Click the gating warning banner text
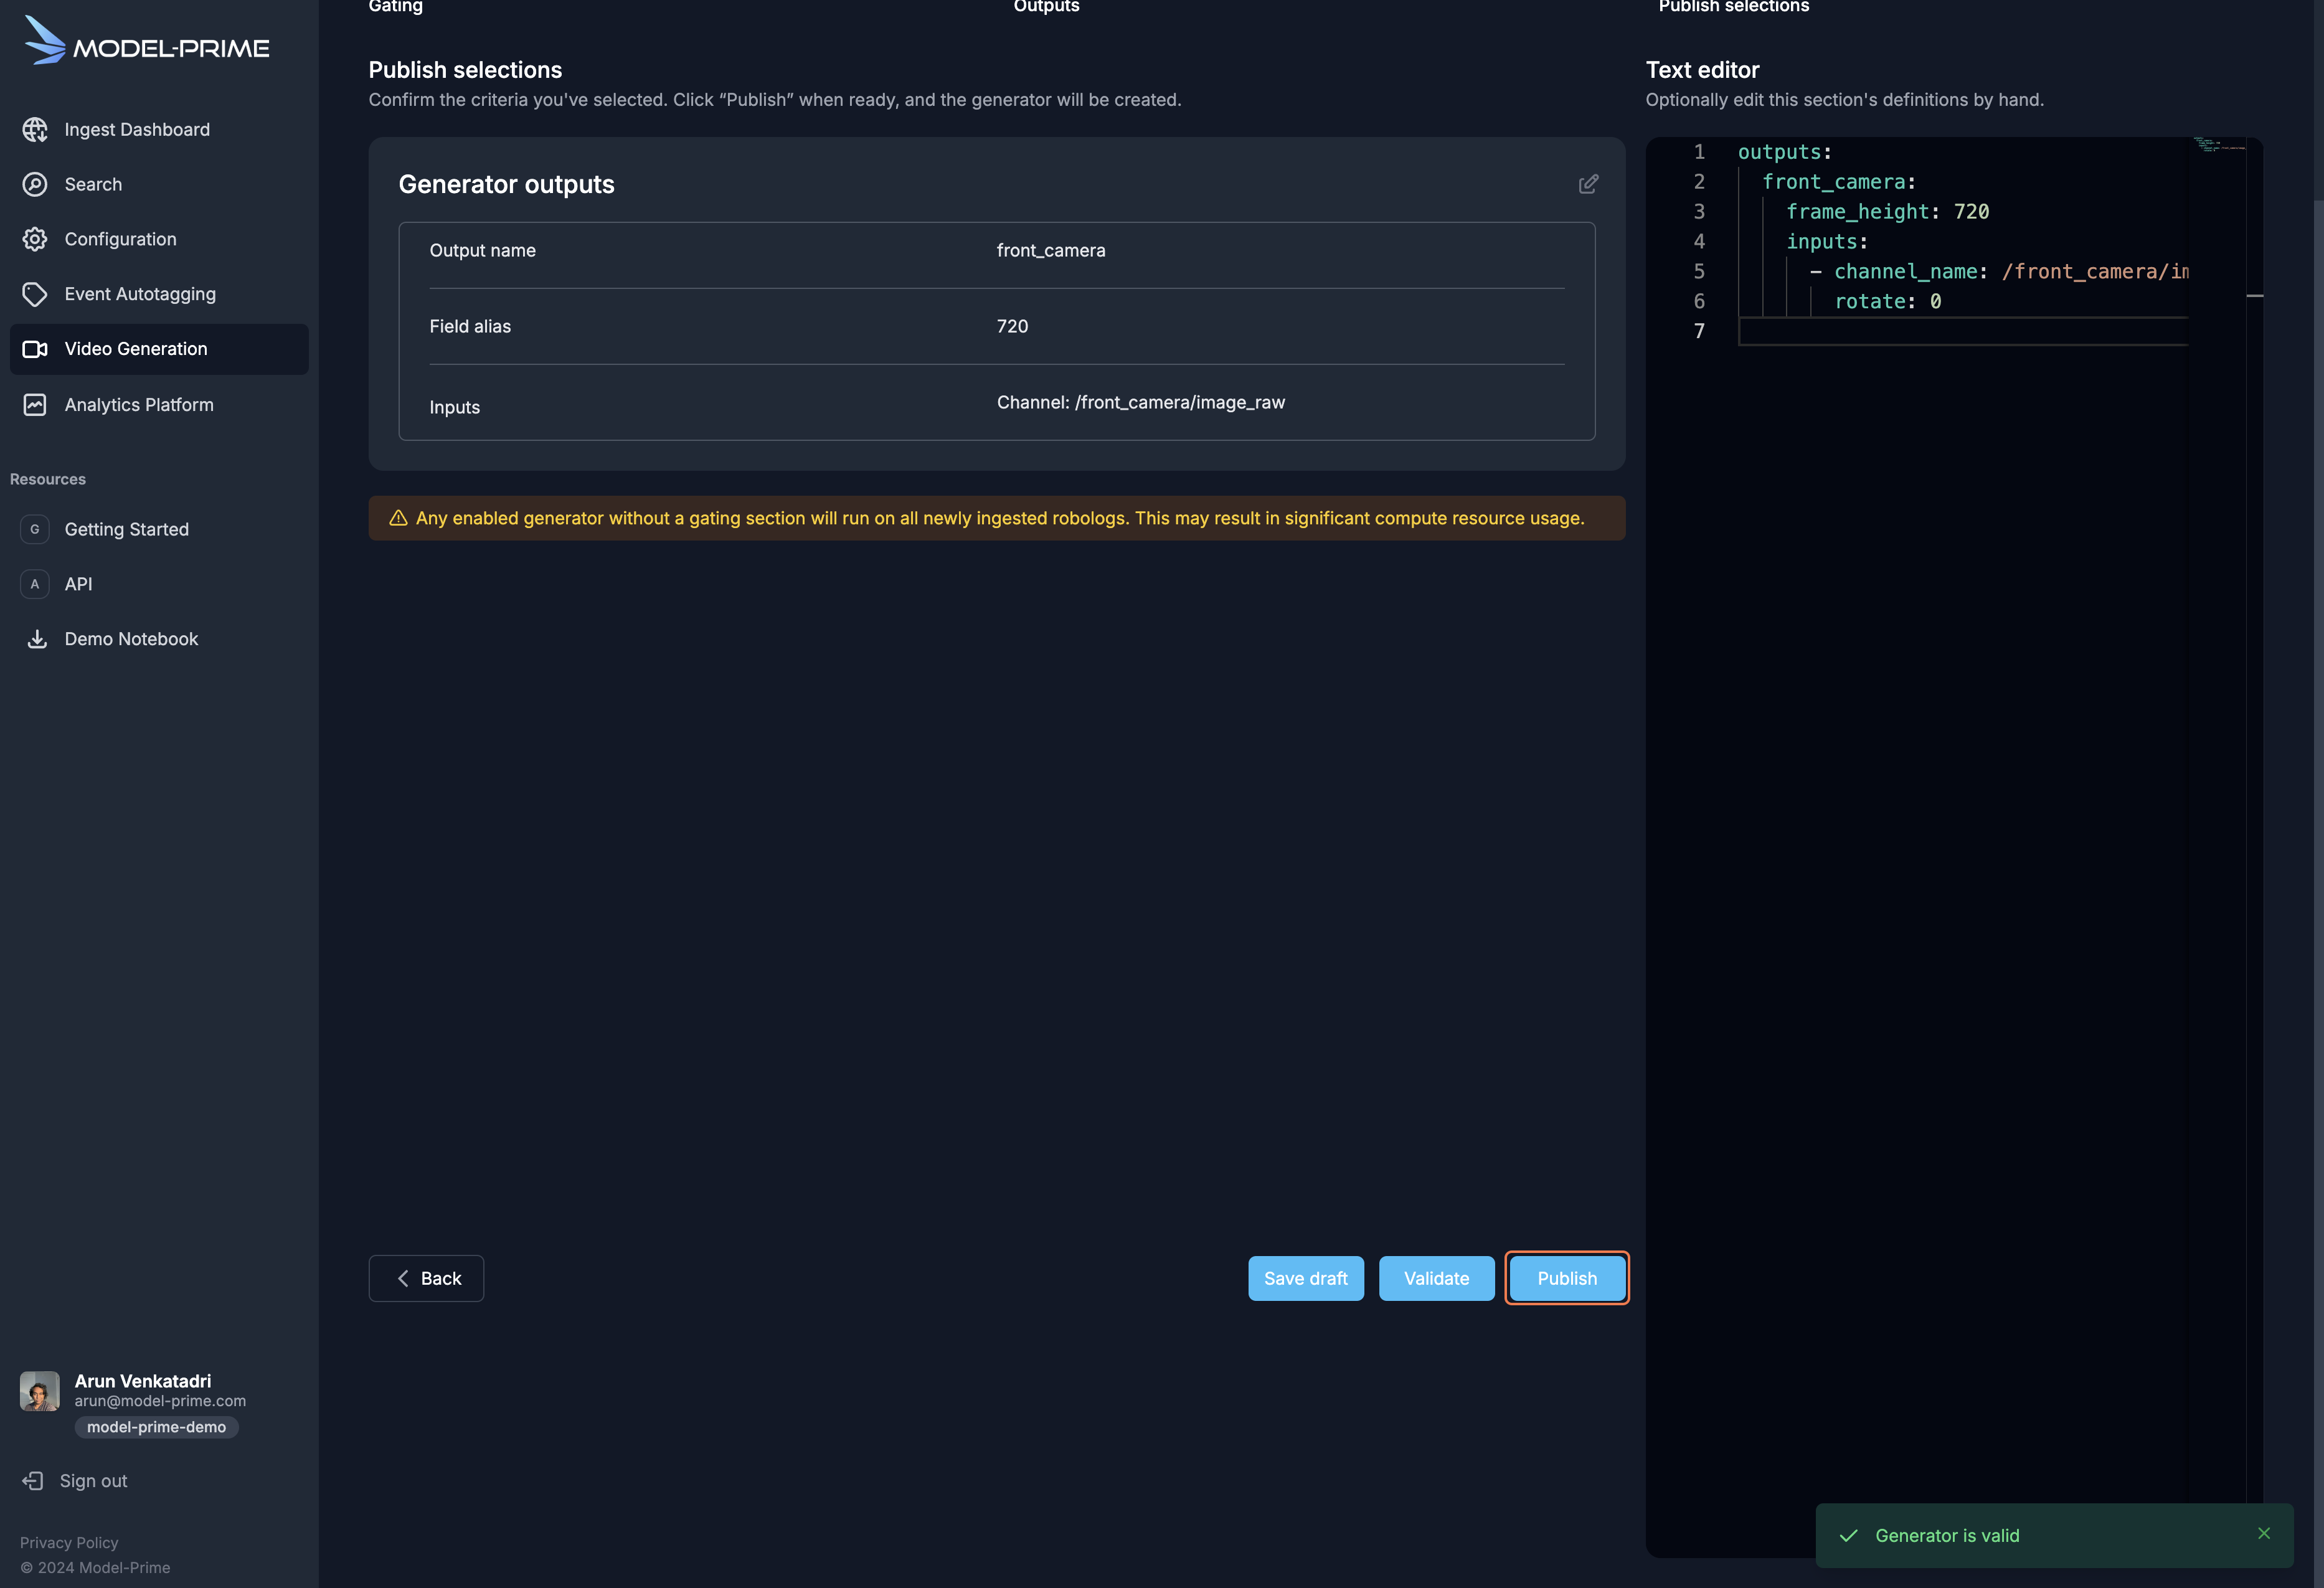The height and width of the screenshot is (1588, 2324). (1000, 518)
